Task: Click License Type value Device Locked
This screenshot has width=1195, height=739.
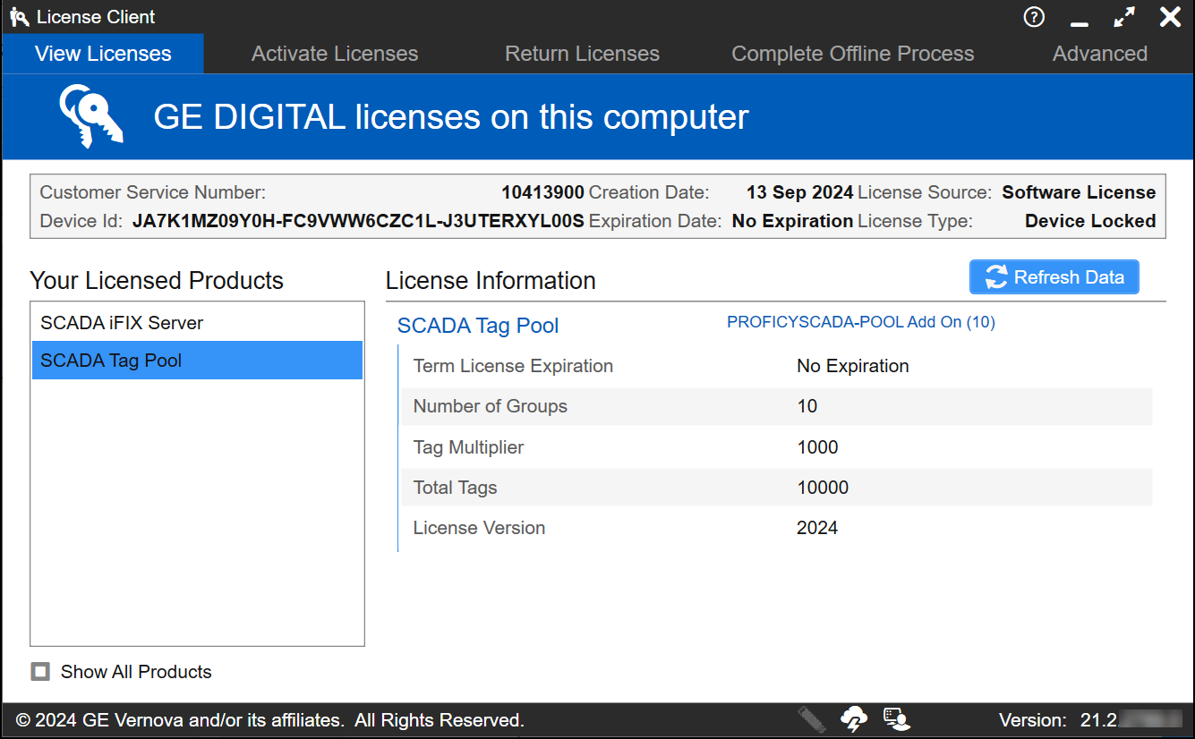Action: coord(1090,221)
